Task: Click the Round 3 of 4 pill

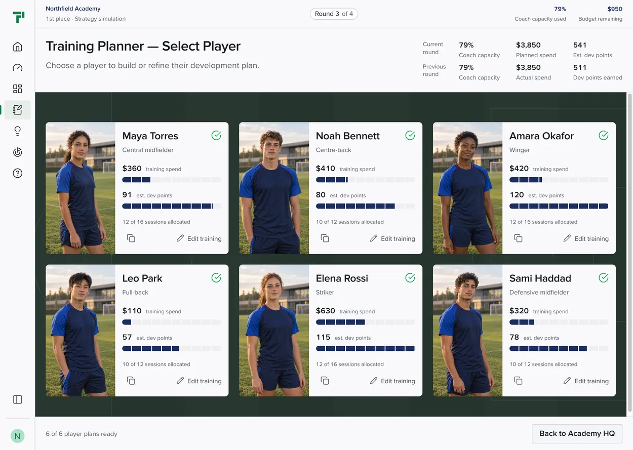Action: (334, 14)
